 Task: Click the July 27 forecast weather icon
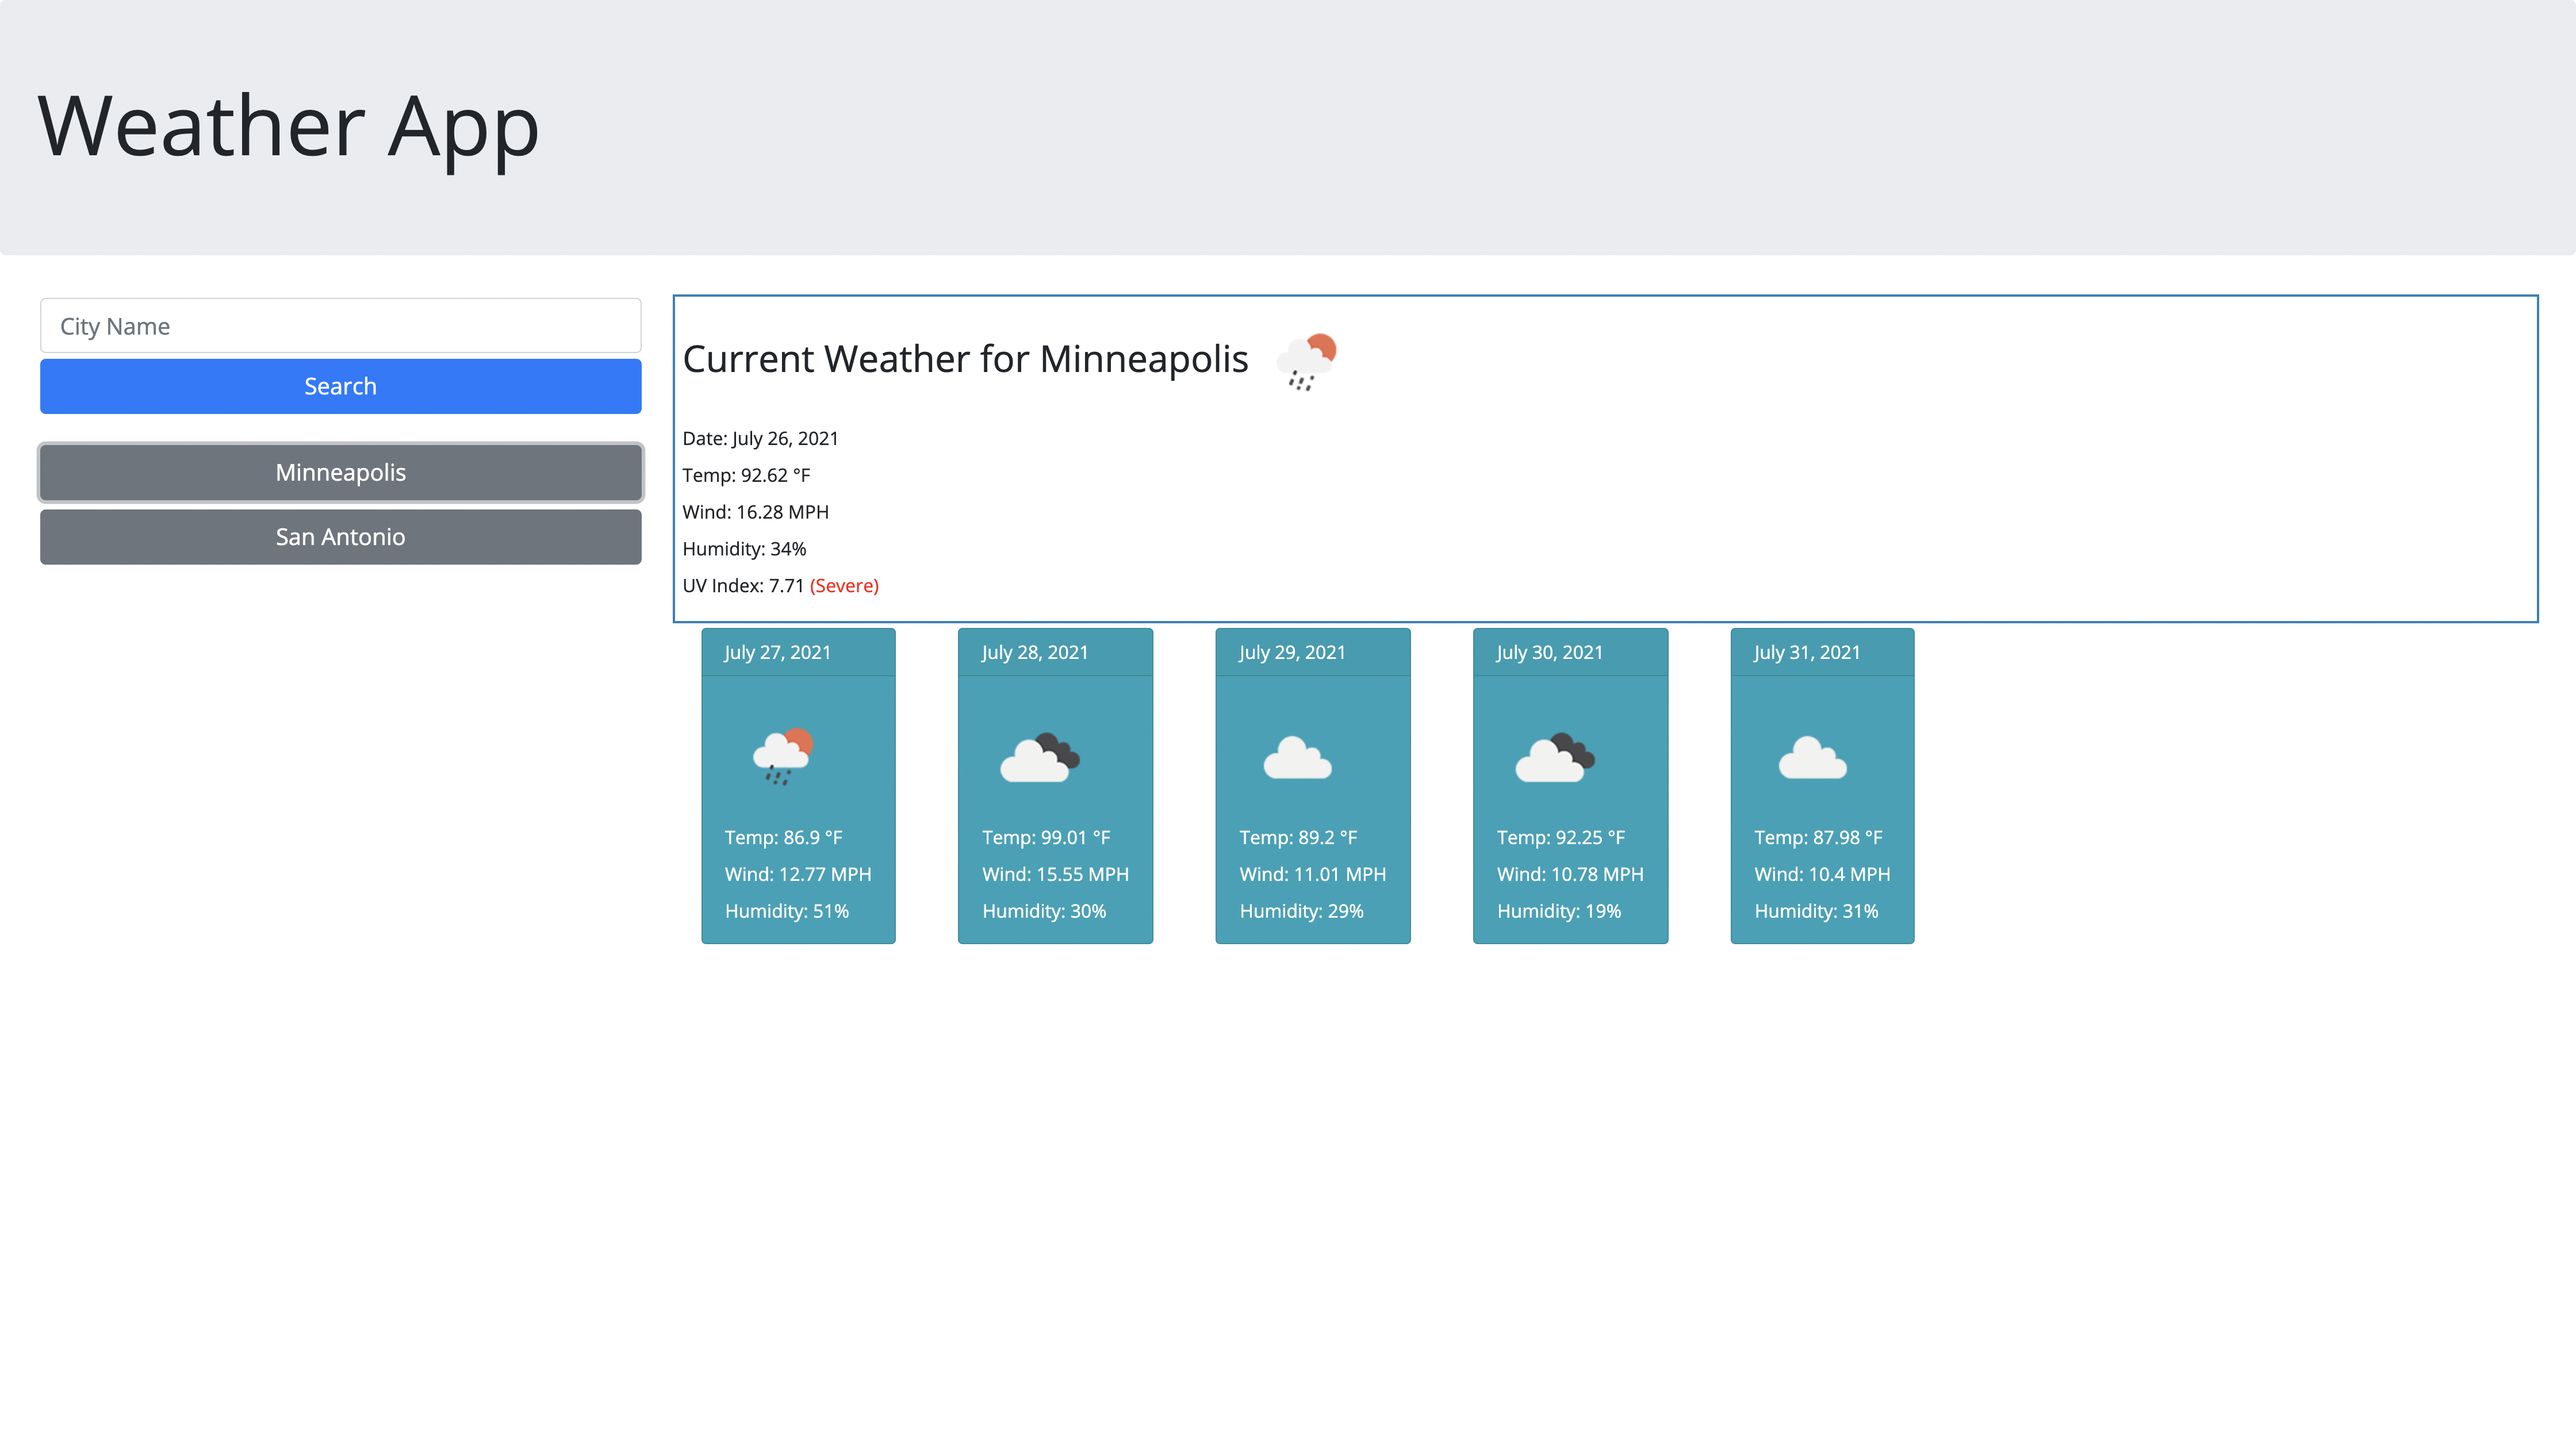783,757
